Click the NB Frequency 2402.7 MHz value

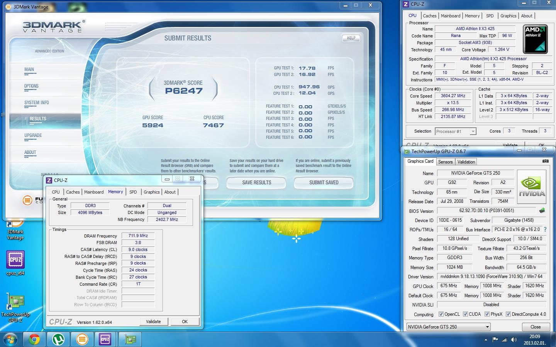[167, 219]
